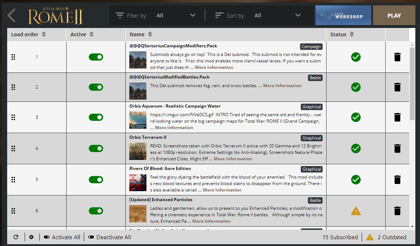Grab the drag handle for load order 4
The width and height of the screenshot is (420, 246).
[x=13, y=148]
